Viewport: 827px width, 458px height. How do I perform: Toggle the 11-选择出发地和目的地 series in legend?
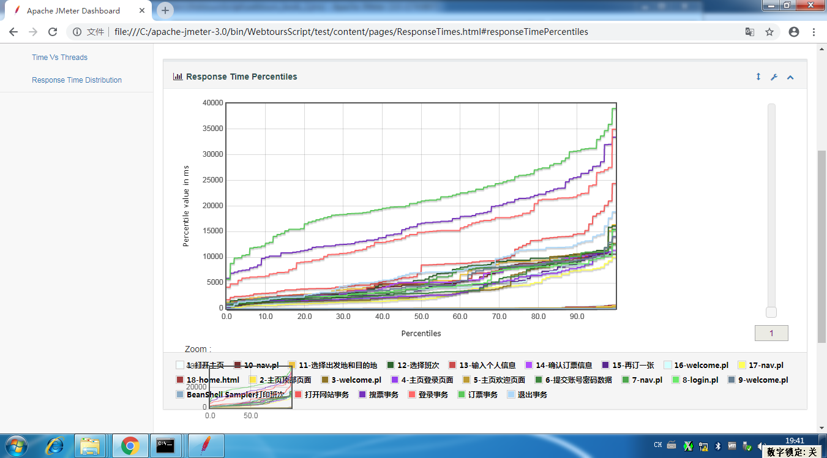pos(332,366)
